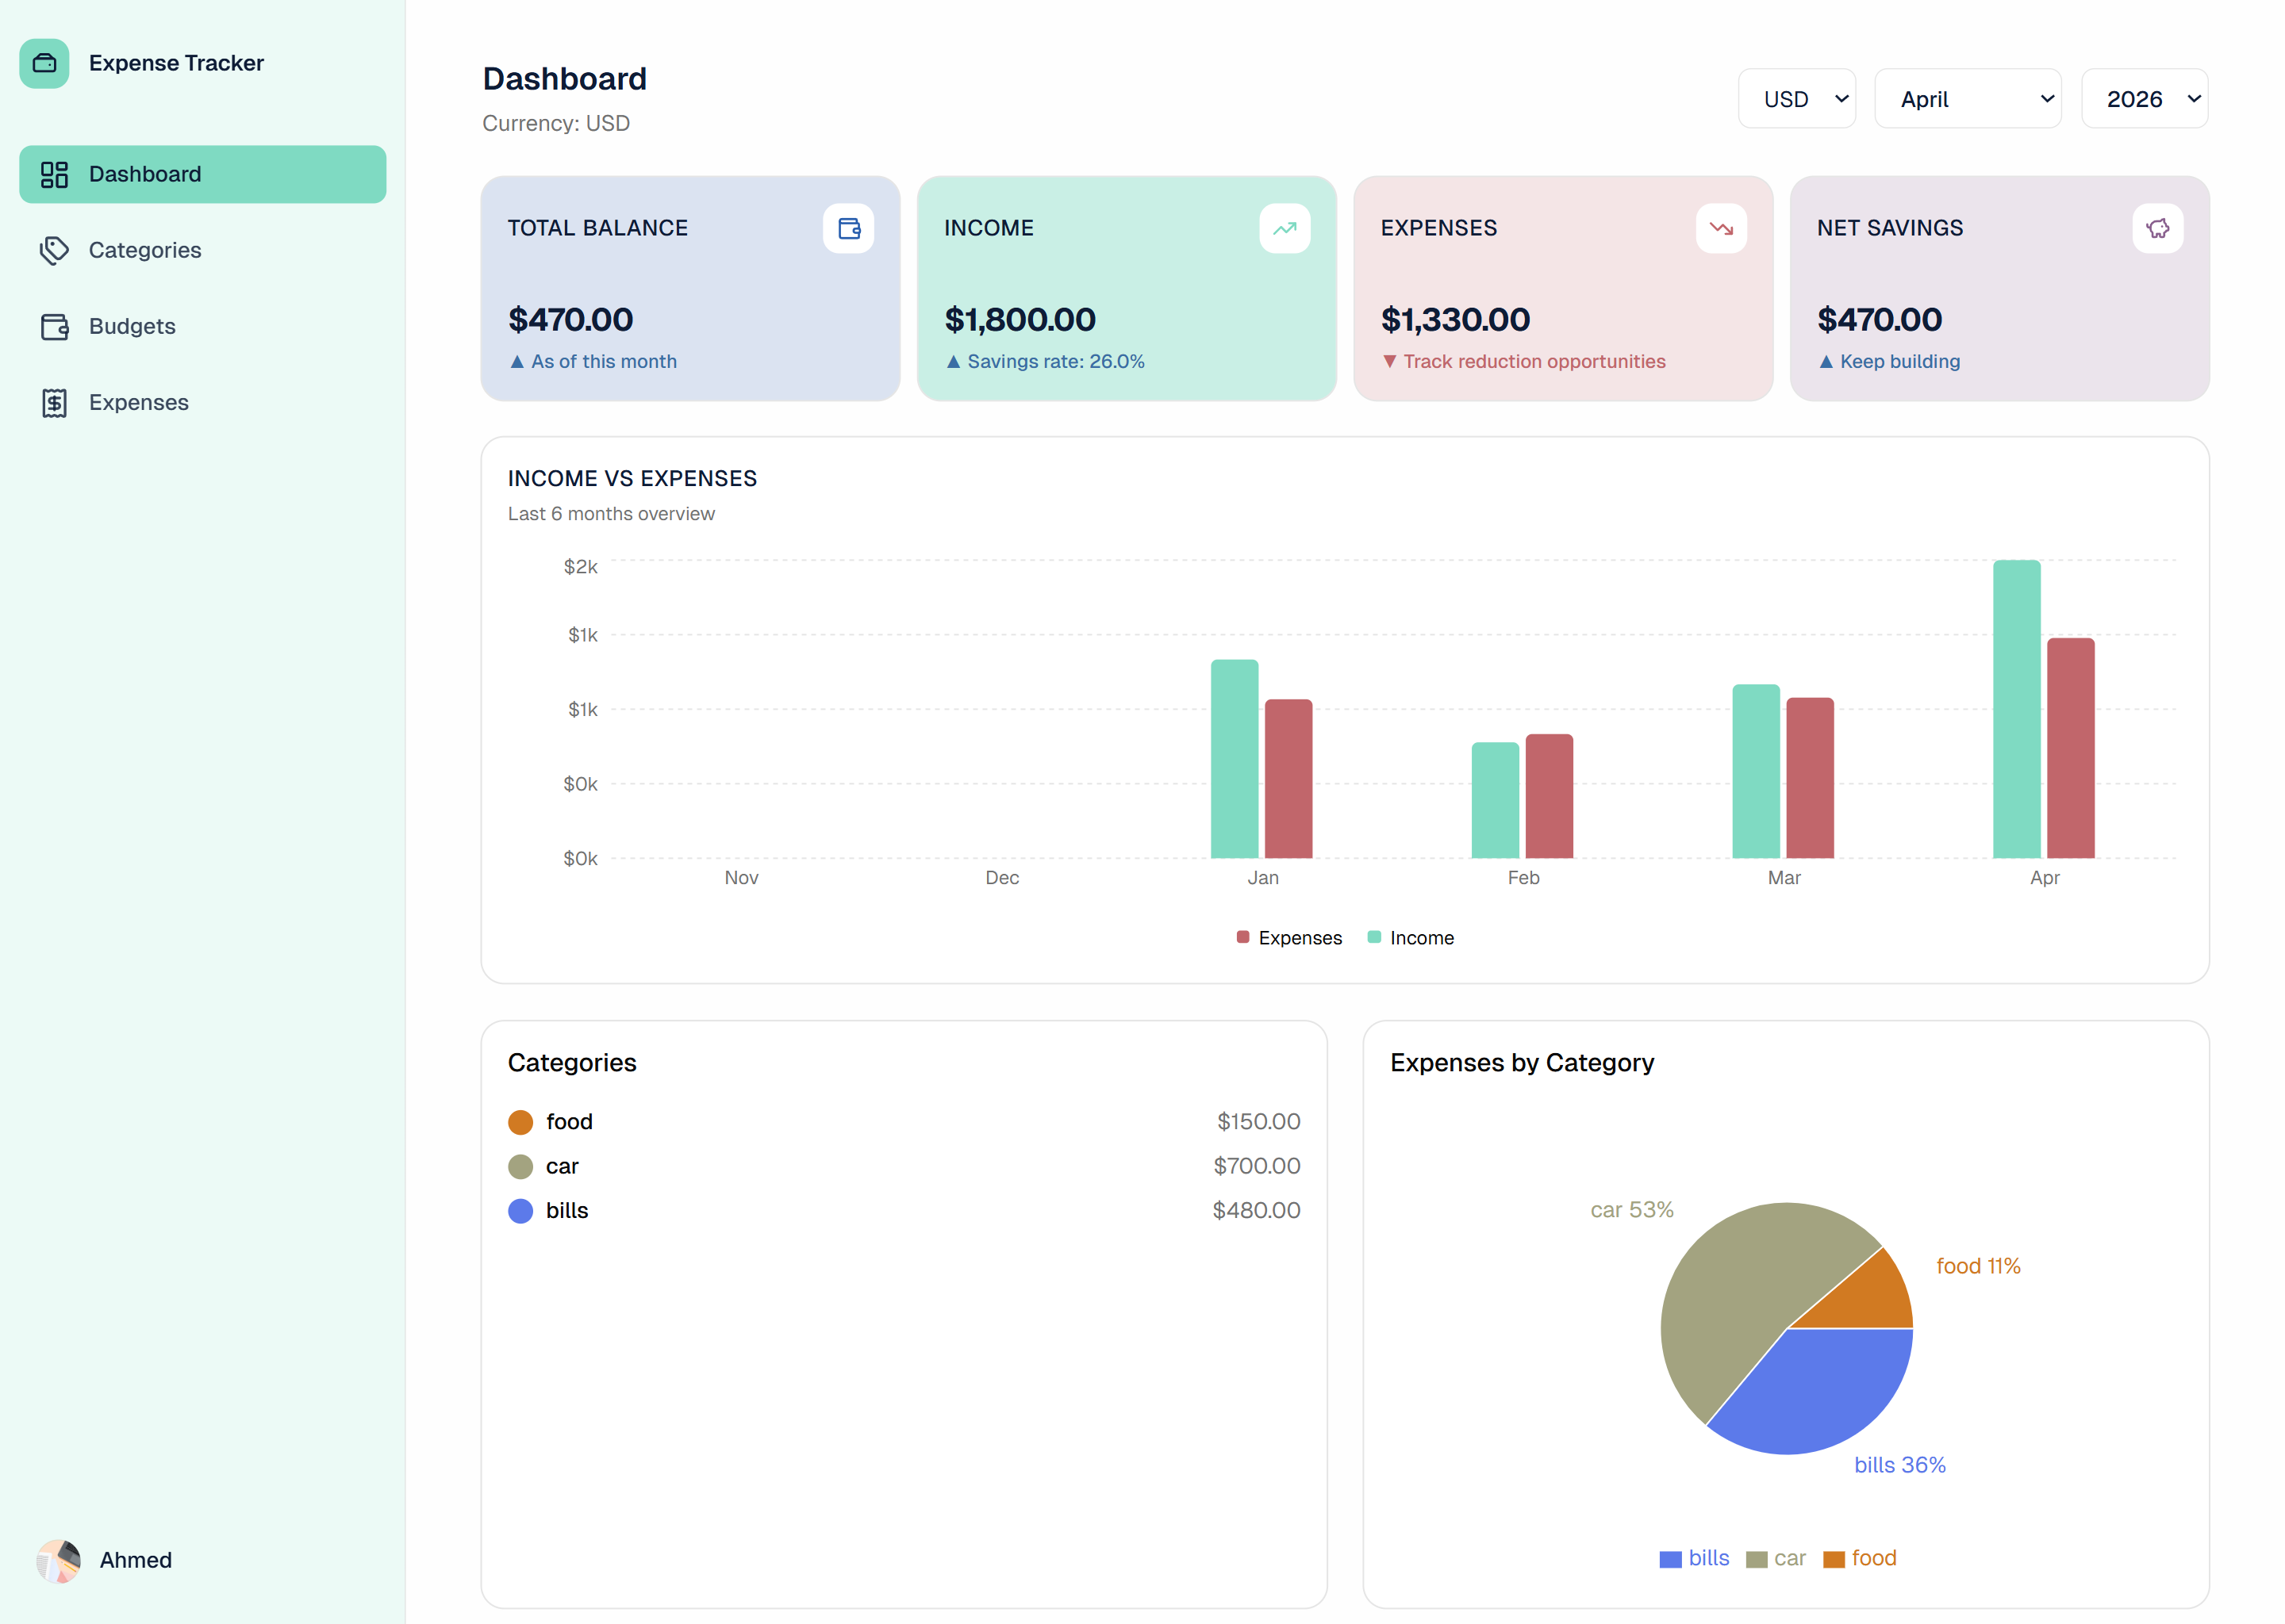The width and height of the screenshot is (2285, 1624).
Task: Select the Categories tag icon
Action: [54, 250]
